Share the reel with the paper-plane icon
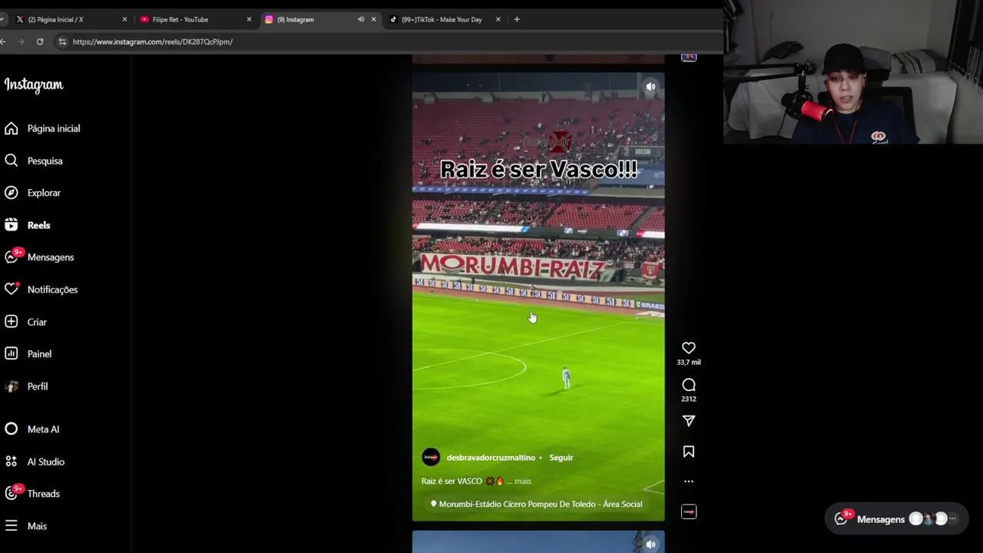This screenshot has height=553, width=983. pos(689,421)
